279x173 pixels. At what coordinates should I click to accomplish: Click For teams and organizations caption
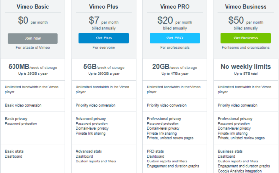pyautogui.click(x=246, y=47)
